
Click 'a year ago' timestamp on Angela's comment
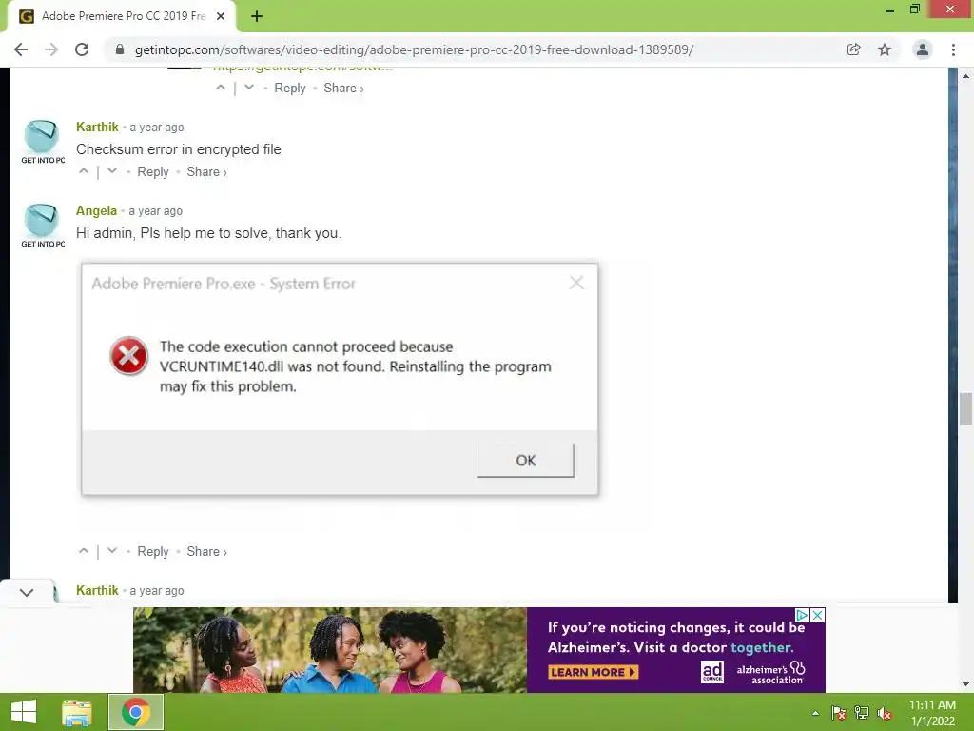click(x=156, y=210)
